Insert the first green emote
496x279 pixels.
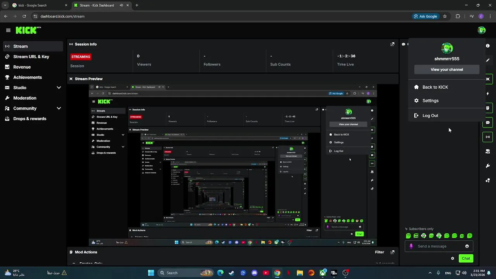(408, 236)
